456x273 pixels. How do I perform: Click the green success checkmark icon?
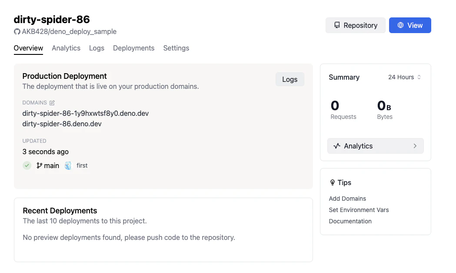click(27, 165)
